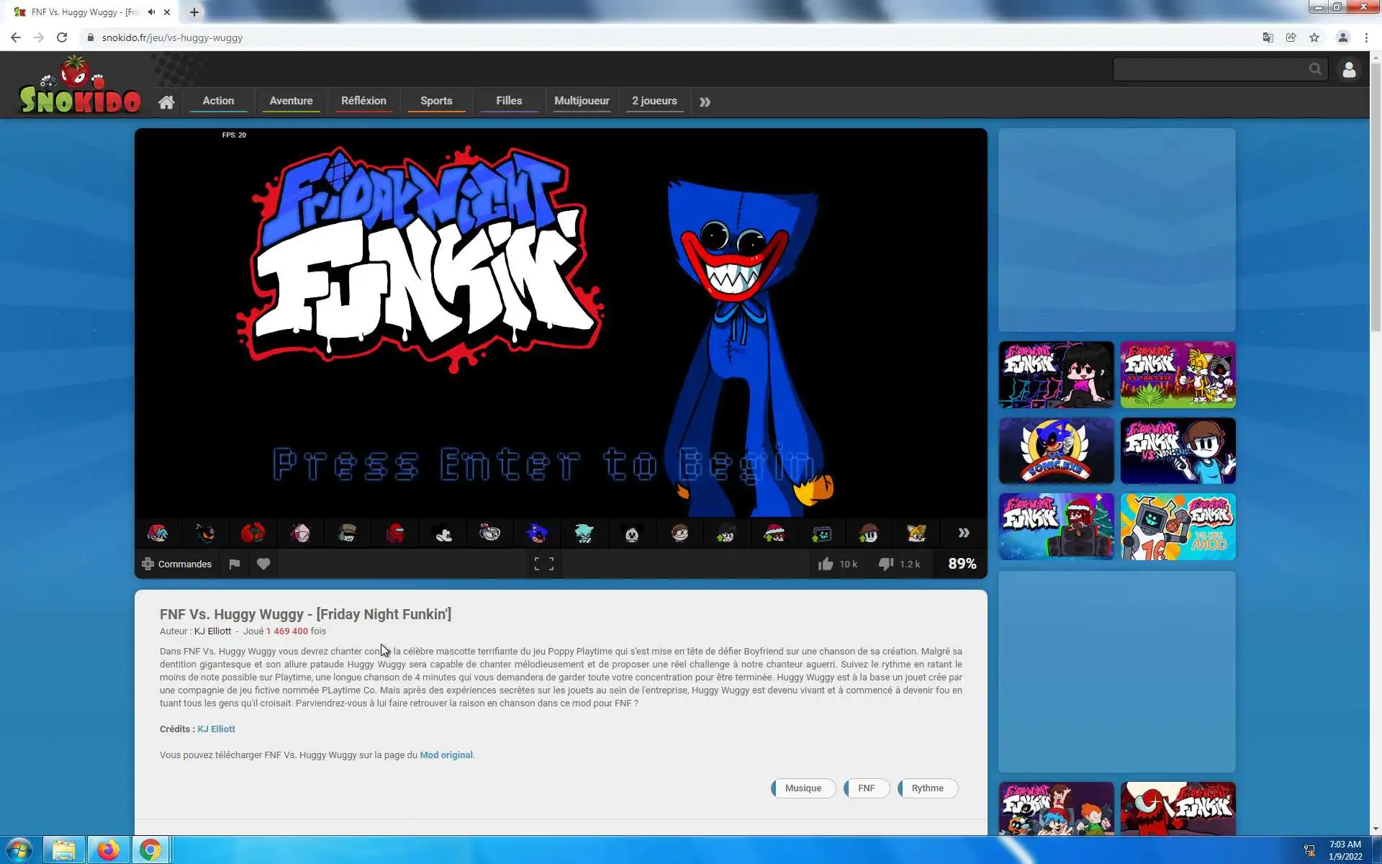
Task: Open Firefox from the taskbar
Action: click(108, 850)
